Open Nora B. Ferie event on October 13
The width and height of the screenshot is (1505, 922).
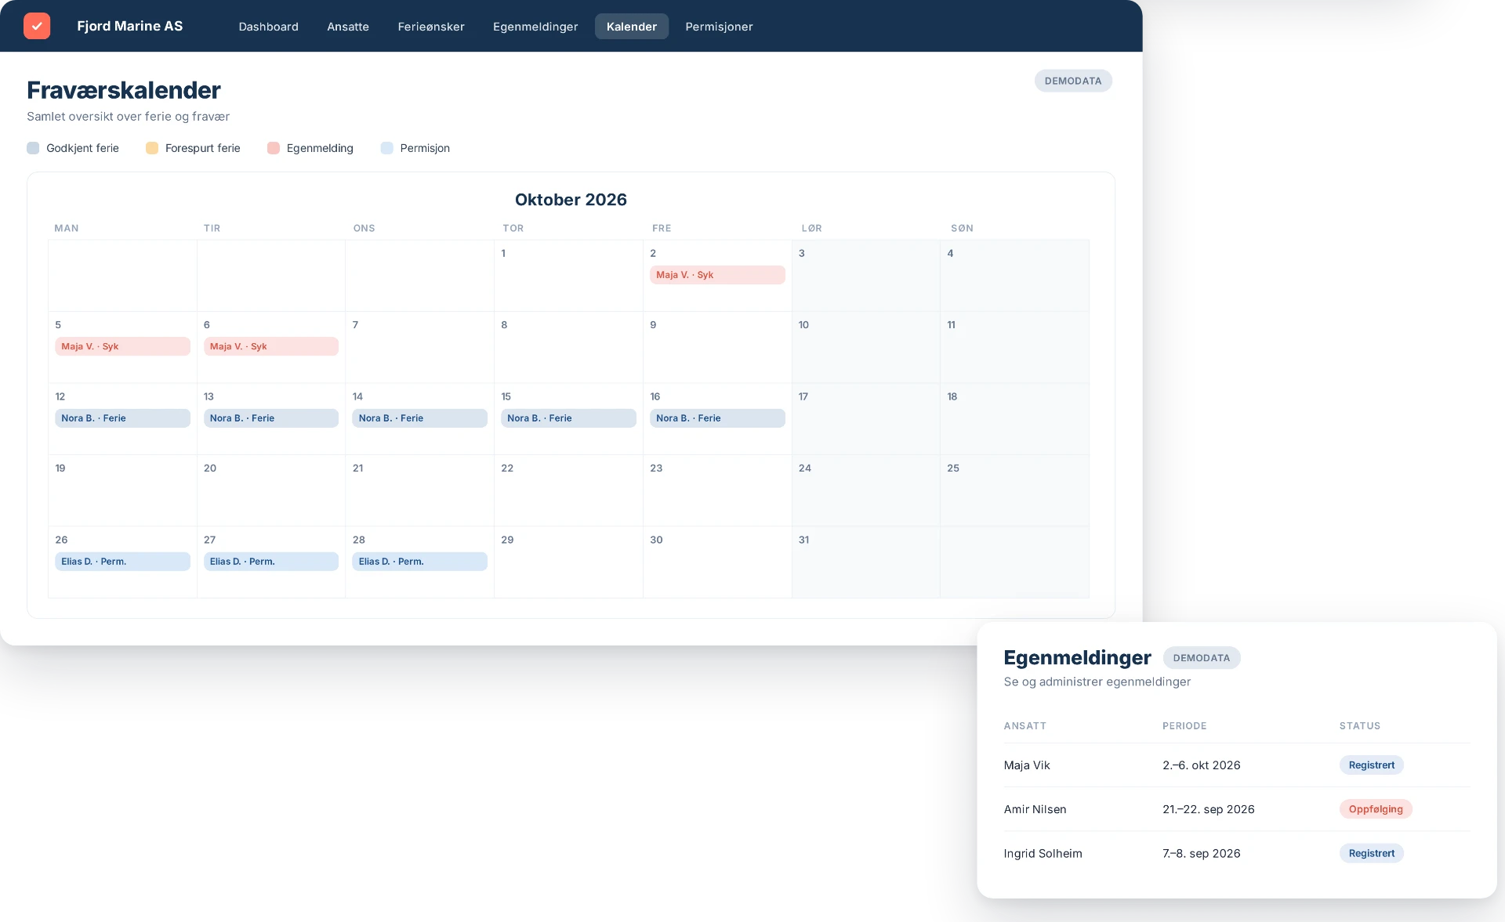click(271, 418)
